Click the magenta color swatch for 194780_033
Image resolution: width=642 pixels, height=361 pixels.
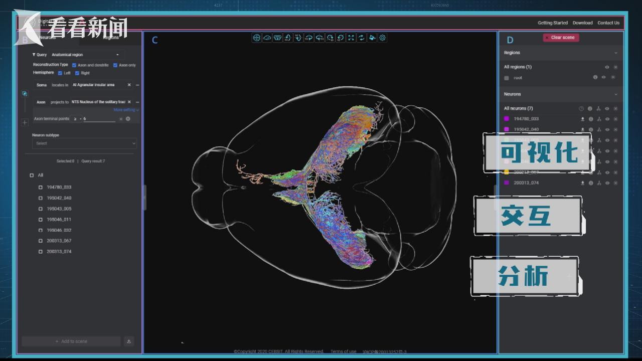pos(507,119)
